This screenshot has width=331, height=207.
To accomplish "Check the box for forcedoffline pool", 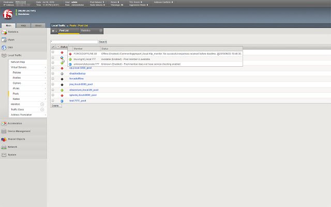I will [x=53, y=79].
